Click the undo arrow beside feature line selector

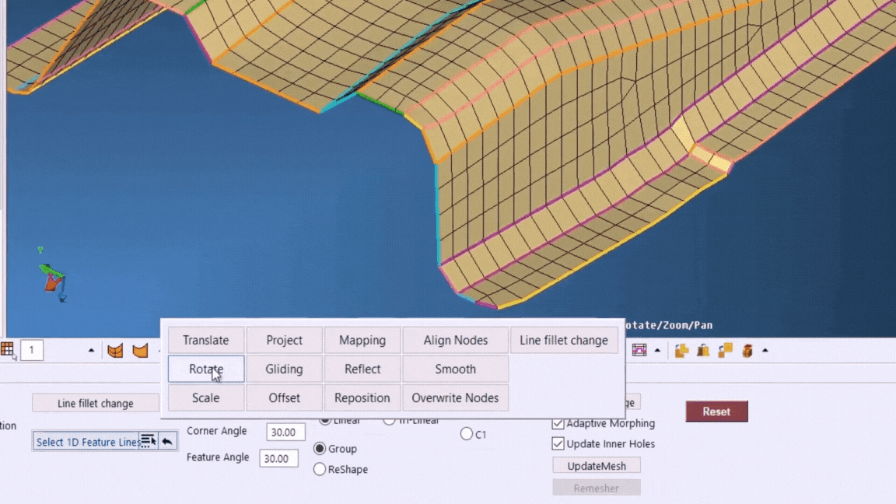click(167, 441)
